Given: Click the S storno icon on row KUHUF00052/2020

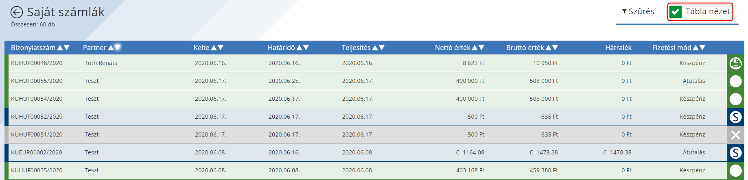Looking at the screenshot, I should 735,117.
